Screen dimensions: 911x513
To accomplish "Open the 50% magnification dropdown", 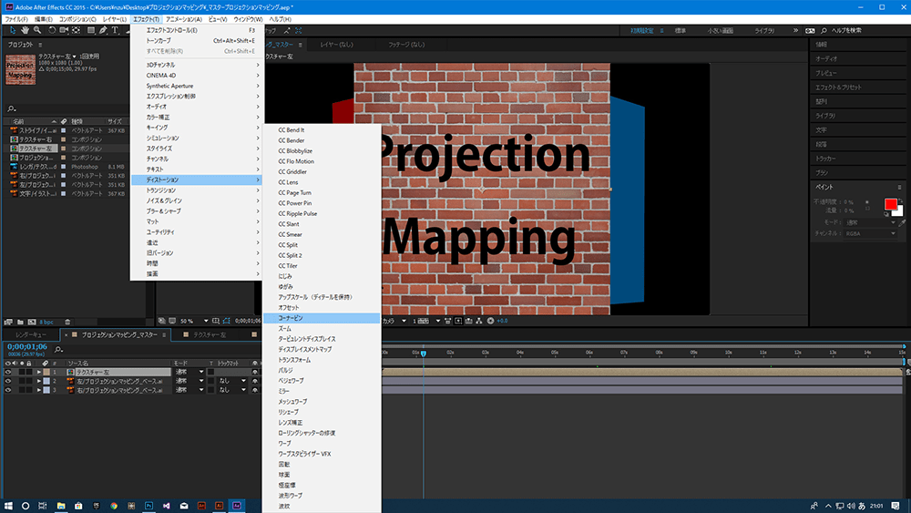I will pos(189,321).
